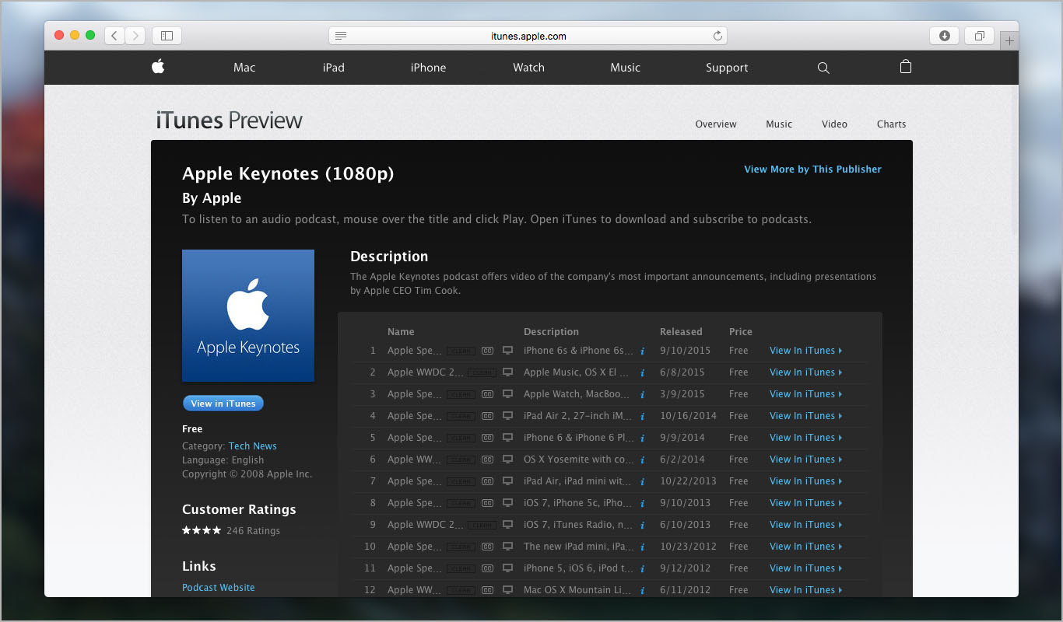This screenshot has height=622, width=1063.
Task: Open the Tech News category link
Action: (x=253, y=446)
